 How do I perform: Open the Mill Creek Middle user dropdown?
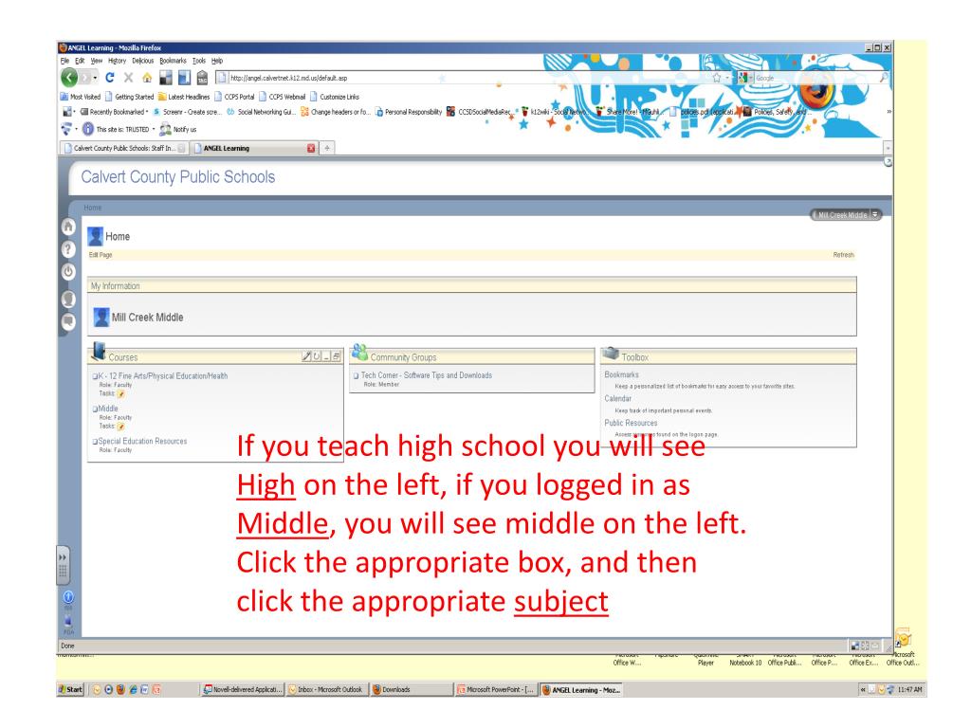pyautogui.click(x=875, y=215)
